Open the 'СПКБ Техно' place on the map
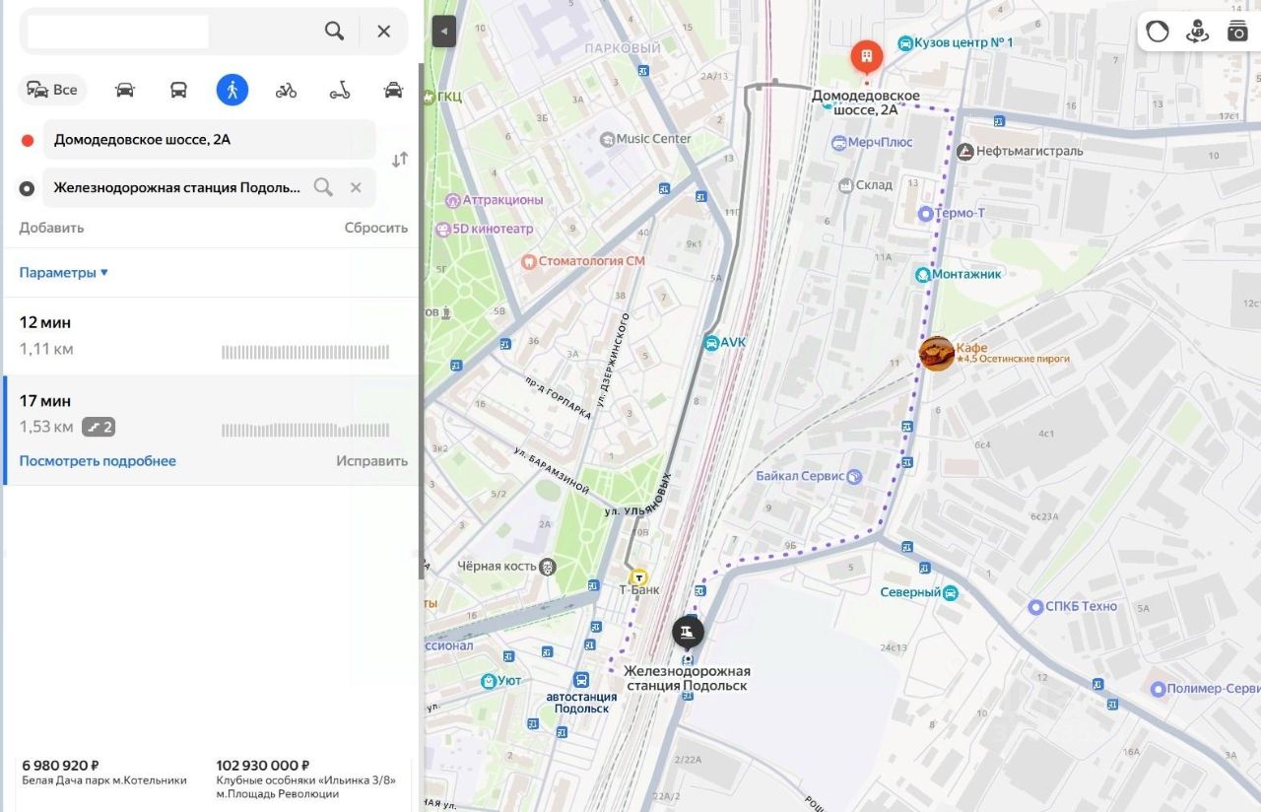The height and width of the screenshot is (812, 1261). tap(1072, 606)
